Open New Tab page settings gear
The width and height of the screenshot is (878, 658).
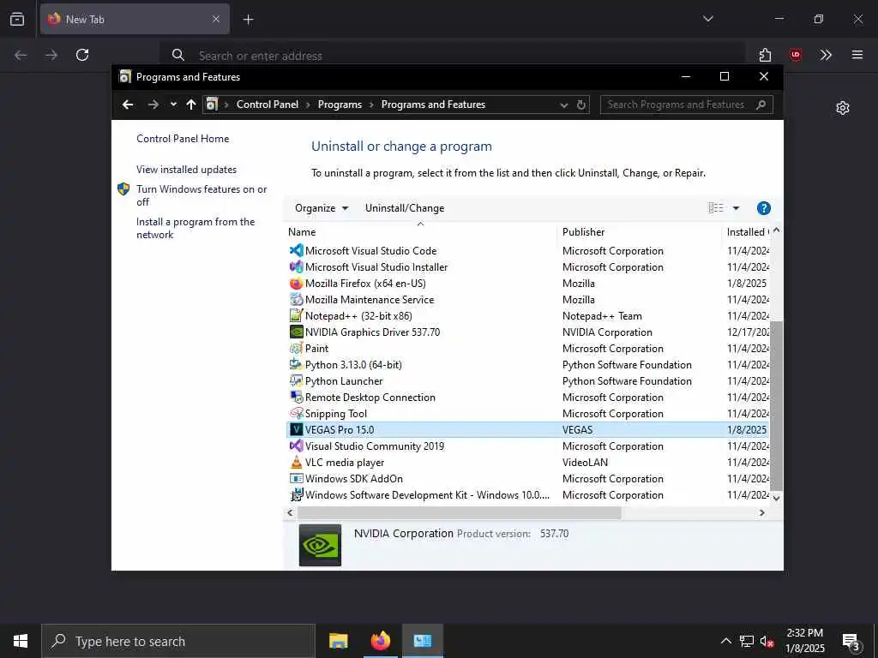click(x=842, y=108)
